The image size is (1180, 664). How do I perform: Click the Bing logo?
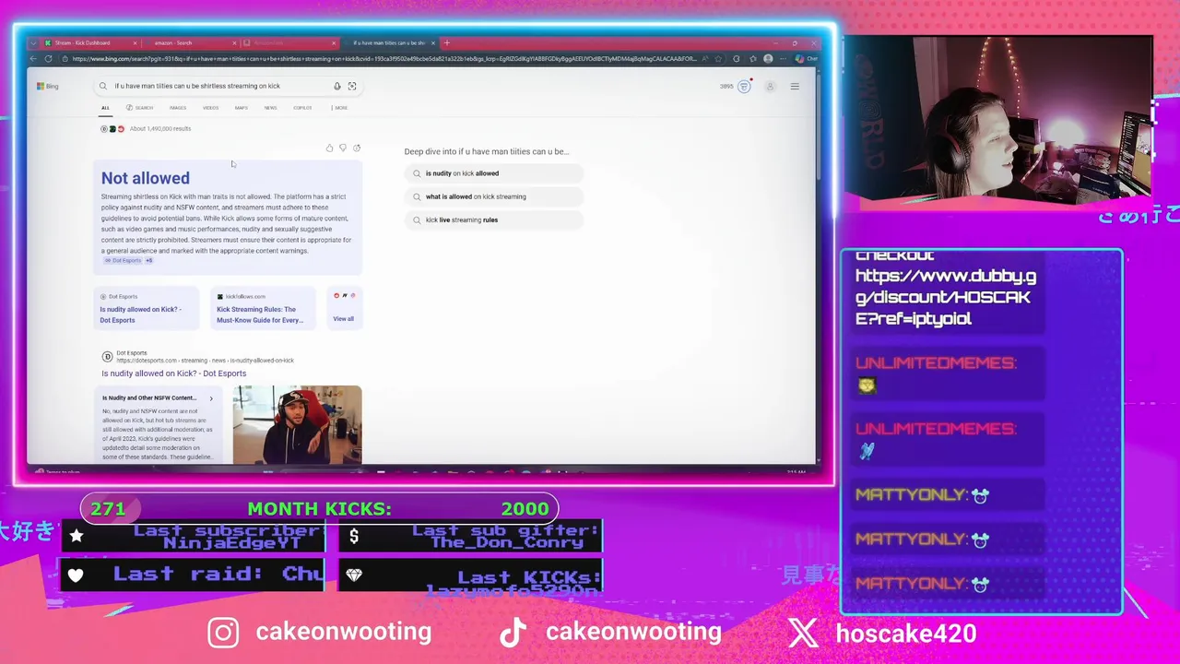point(48,86)
